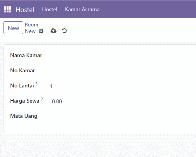Open the Kamar Asrama menu
This screenshot has height=157, width=196.
point(82,9)
